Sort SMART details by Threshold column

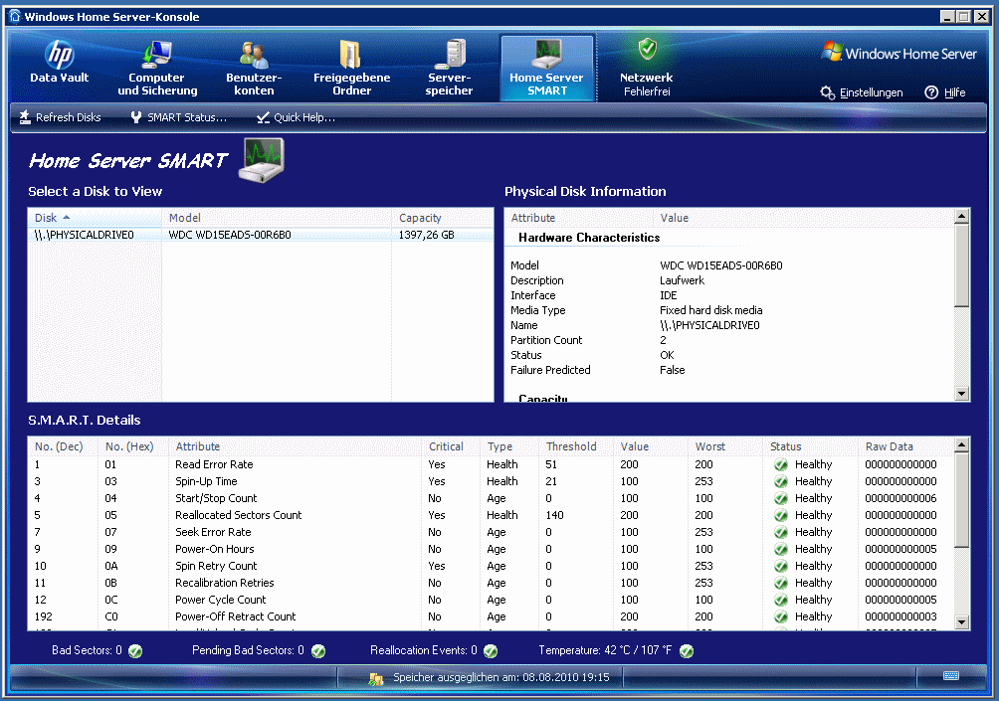[x=576, y=446]
